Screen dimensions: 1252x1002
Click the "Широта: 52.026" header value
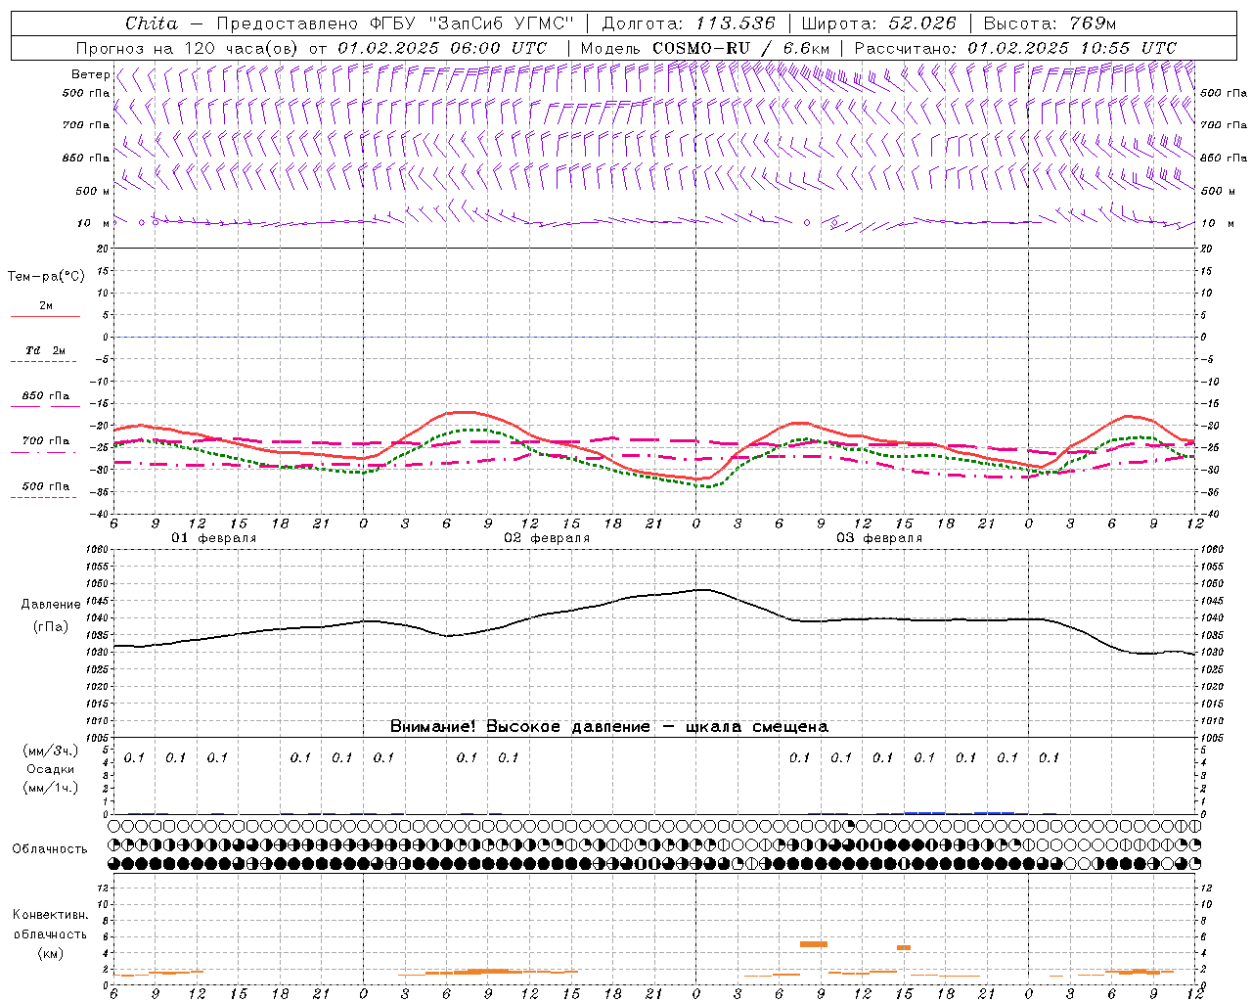pyautogui.click(x=879, y=23)
